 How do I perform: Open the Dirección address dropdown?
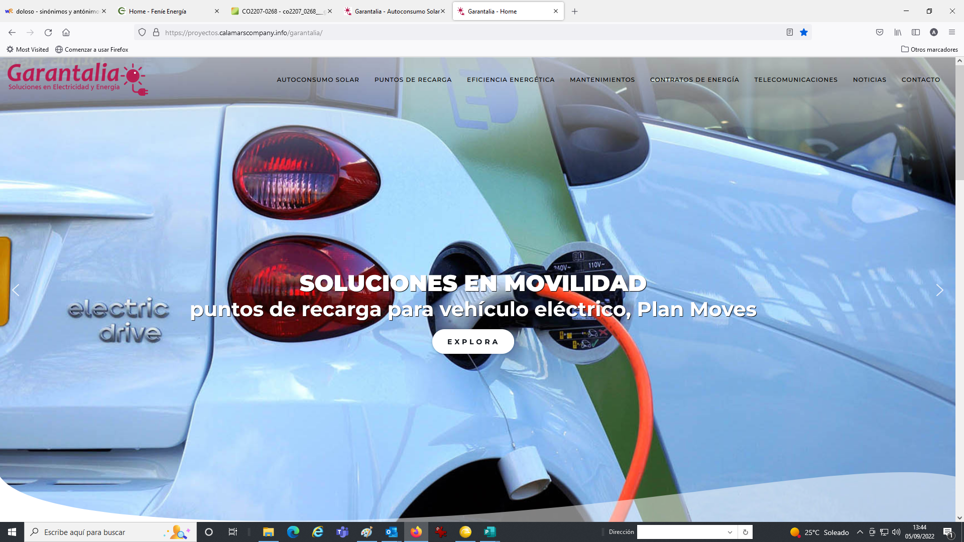[x=730, y=532]
